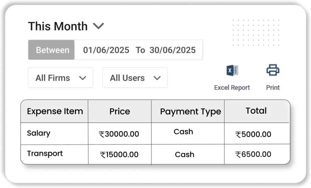This screenshot has height=188, width=311.
Task: Click the ₹15000.00 price cell
Action: 119,155
